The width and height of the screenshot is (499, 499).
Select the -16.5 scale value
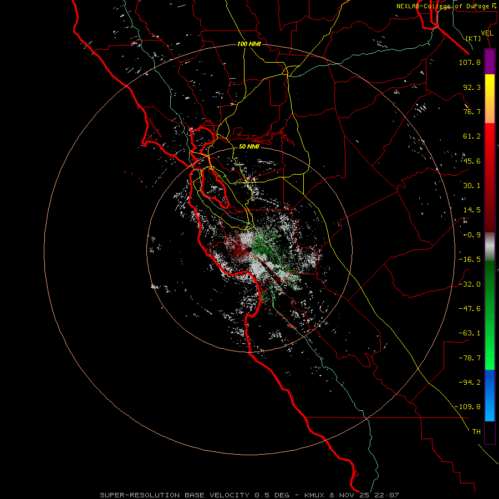(470, 259)
